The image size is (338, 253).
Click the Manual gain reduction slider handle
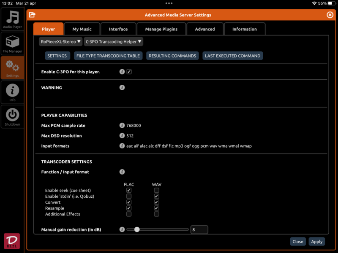click(137, 229)
